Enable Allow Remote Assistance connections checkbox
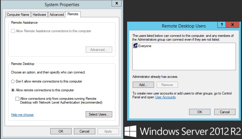 click(13, 31)
